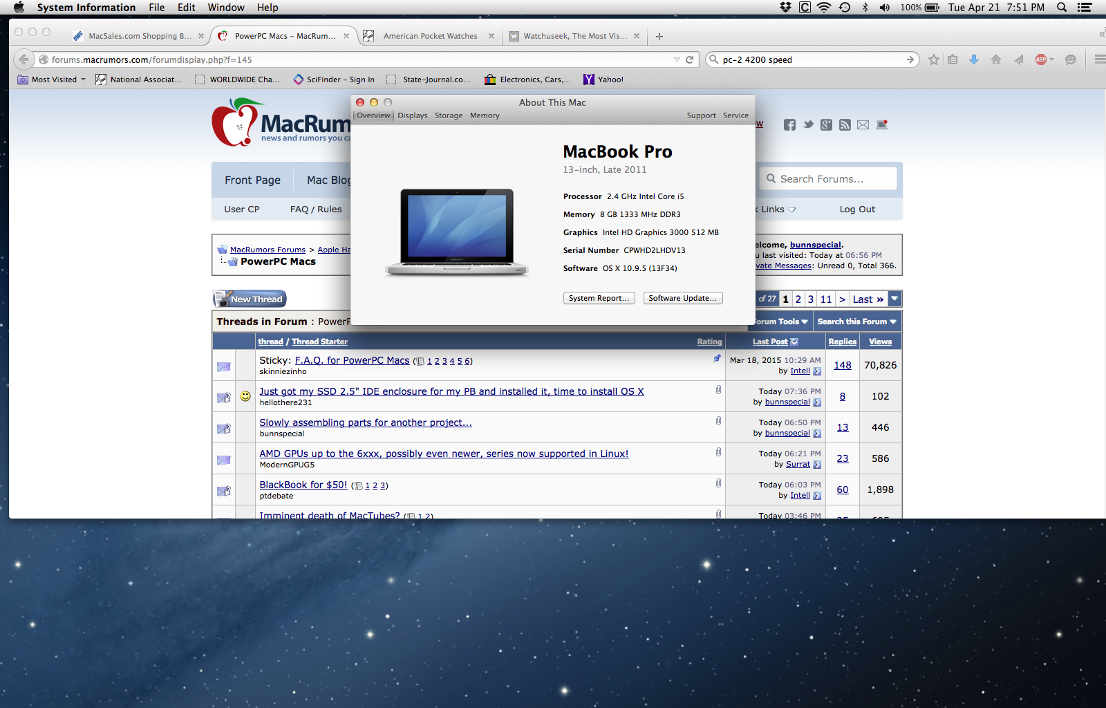This screenshot has height=708, width=1106.
Task: Open a new Firefox tab
Action: [659, 36]
